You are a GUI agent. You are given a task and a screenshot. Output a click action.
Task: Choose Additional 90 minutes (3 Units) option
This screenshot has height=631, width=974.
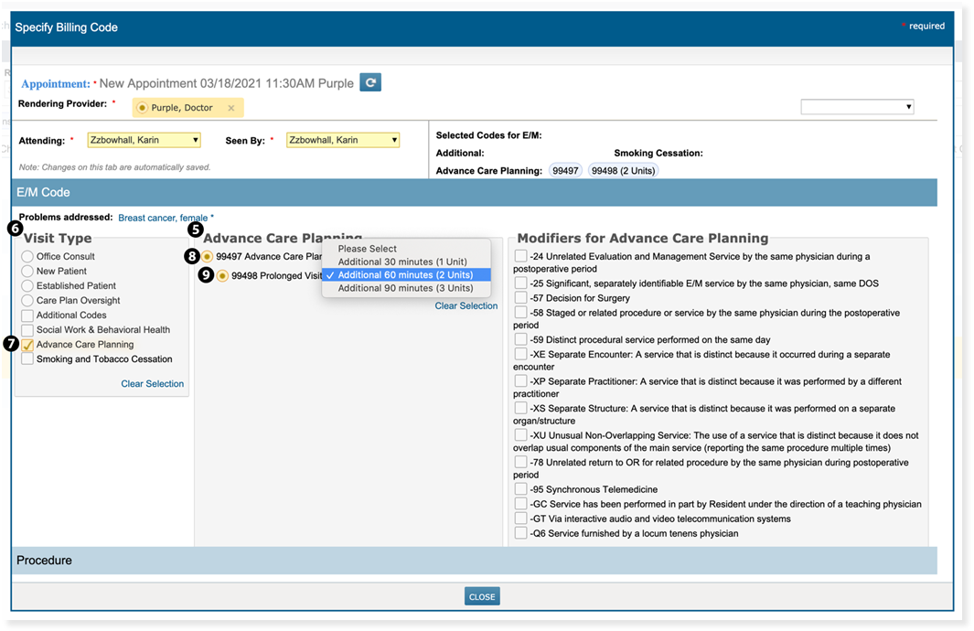pyautogui.click(x=405, y=288)
